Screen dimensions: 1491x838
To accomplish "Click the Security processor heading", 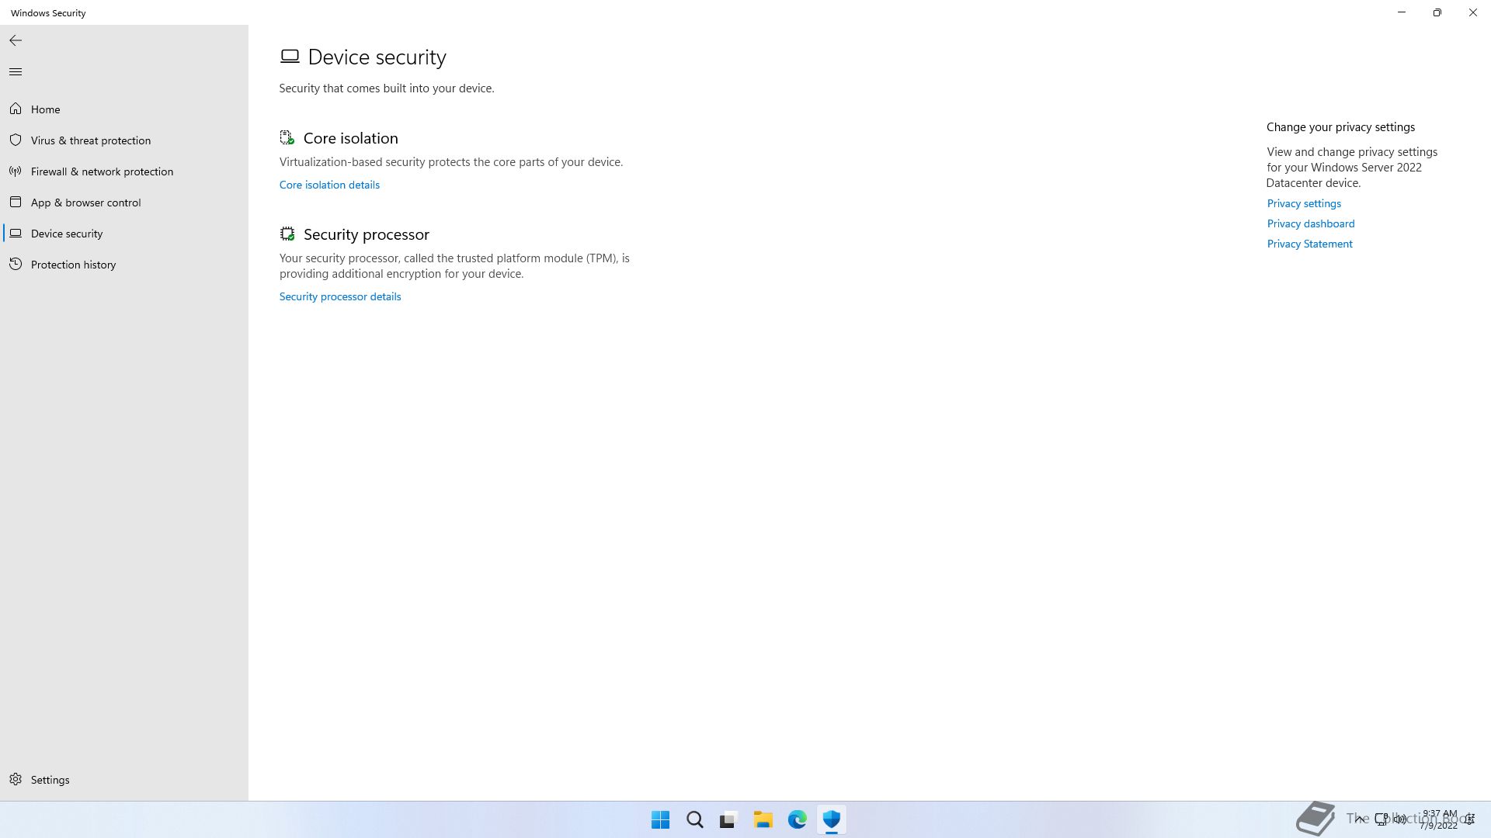I will point(366,234).
